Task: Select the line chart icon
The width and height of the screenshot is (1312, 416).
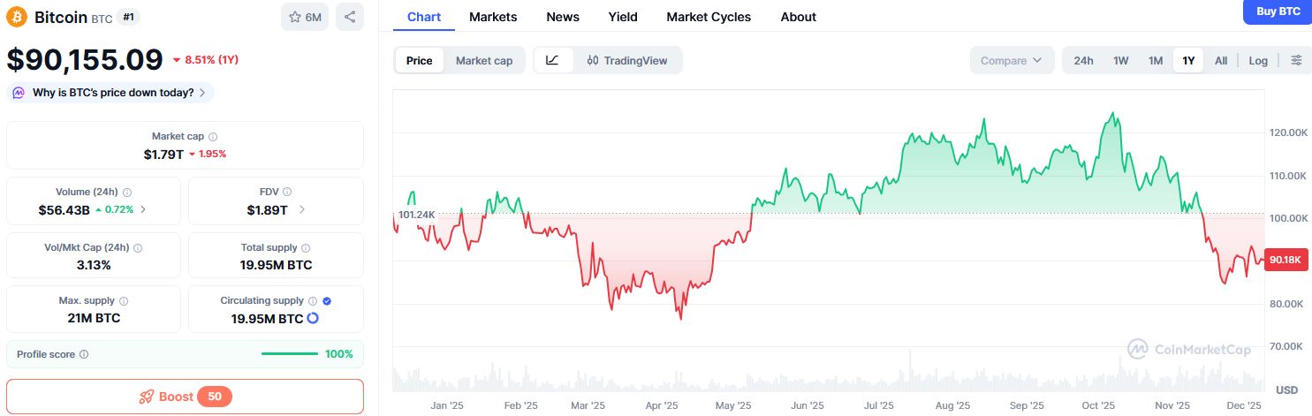Action: tap(552, 60)
